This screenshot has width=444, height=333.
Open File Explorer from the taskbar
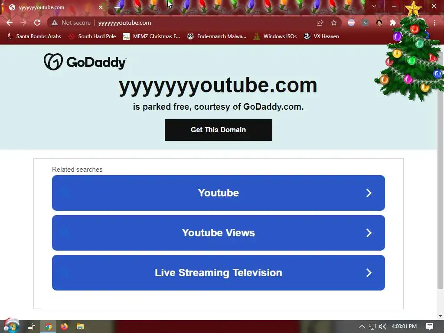[80, 326]
